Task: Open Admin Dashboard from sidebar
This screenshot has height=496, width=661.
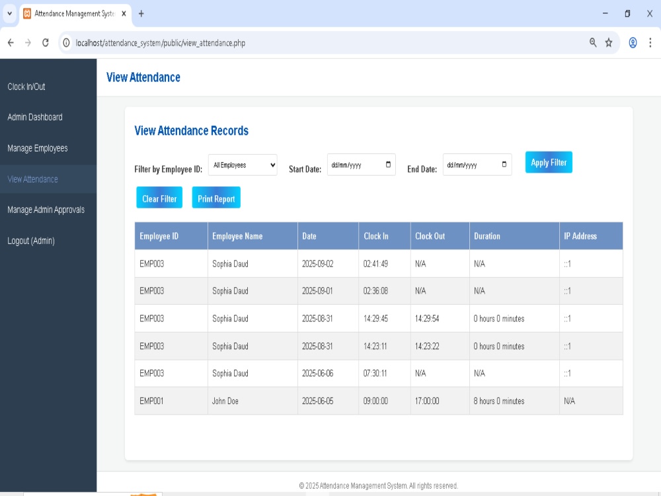Action: 35,117
